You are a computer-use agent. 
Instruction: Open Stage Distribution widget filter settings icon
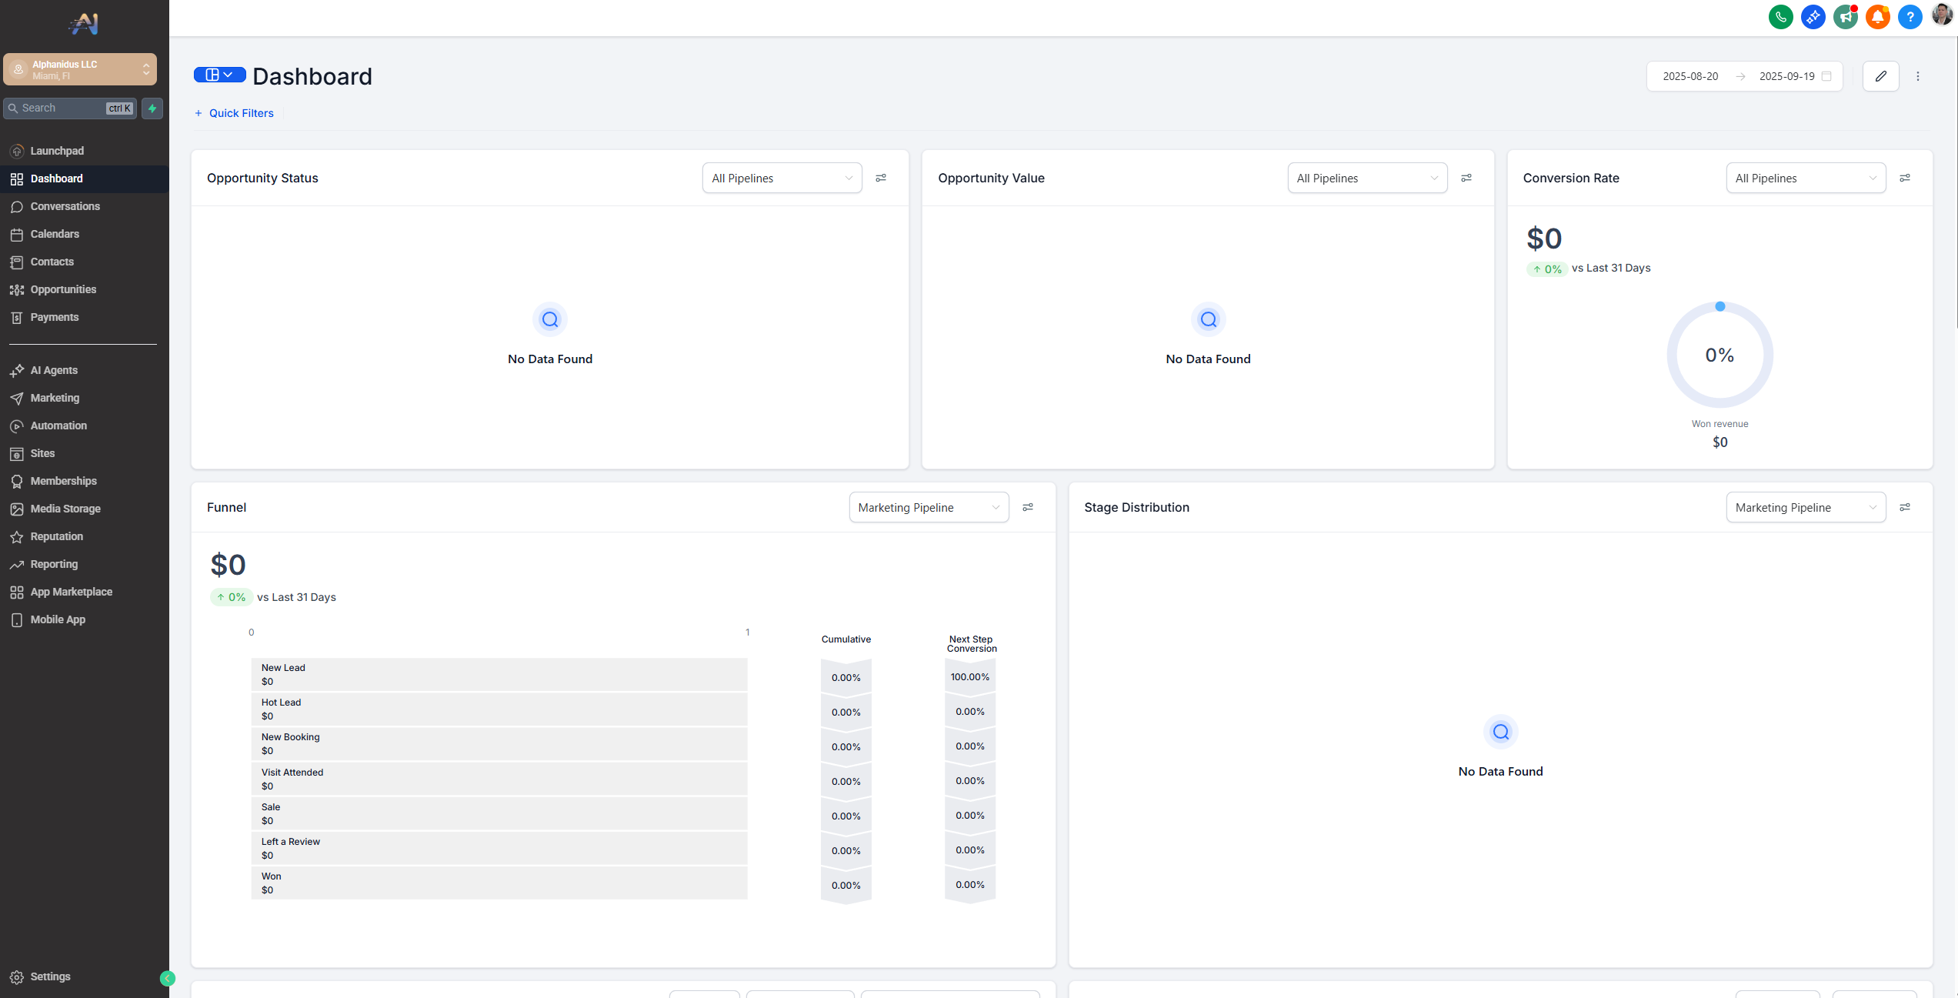point(1905,507)
